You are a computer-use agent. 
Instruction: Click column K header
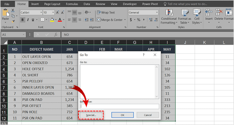pyautogui.click(x=204, y=43)
